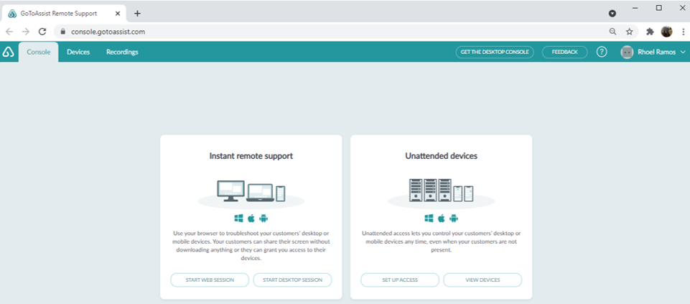
Task: Bookmark this page with the star icon
Action: (x=629, y=32)
